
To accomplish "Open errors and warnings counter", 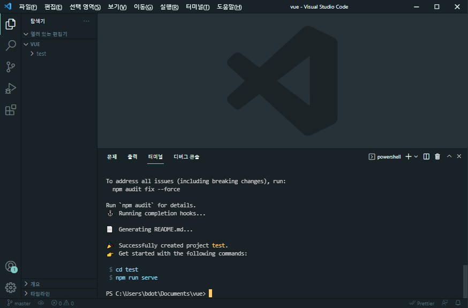I will pos(62,303).
